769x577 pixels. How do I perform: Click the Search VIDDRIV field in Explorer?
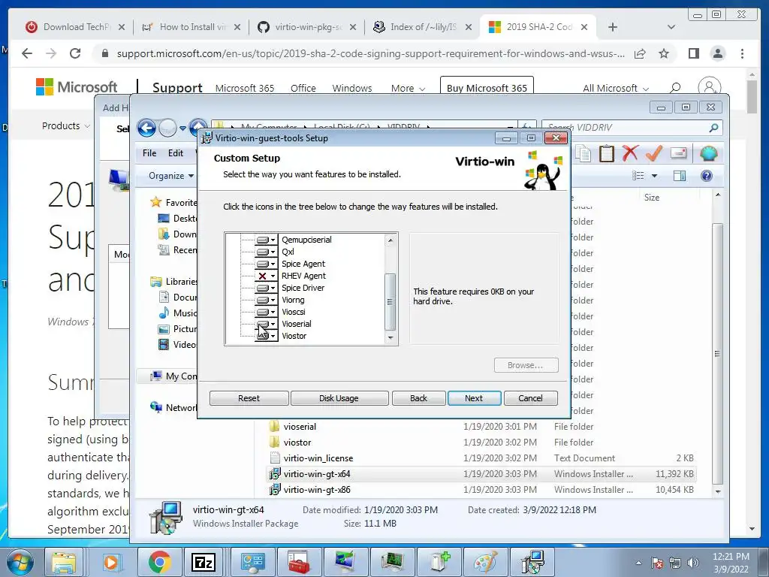tap(632, 128)
